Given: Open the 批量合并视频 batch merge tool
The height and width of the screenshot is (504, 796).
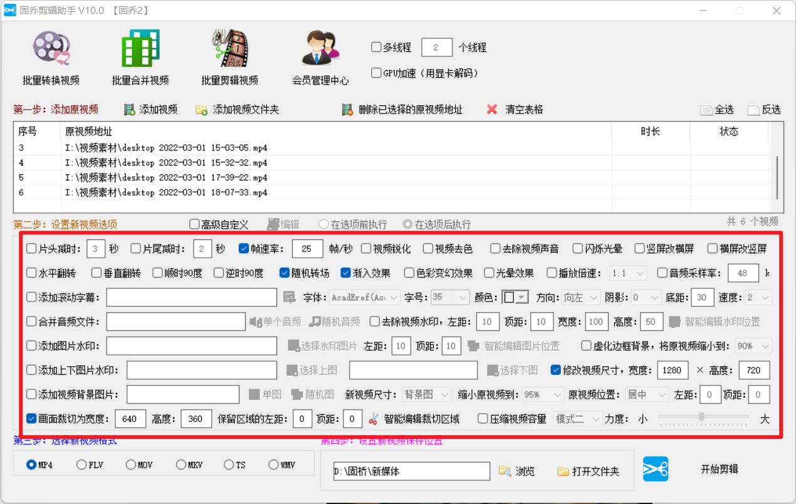Looking at the screenshot, I should tap(139, 56).
